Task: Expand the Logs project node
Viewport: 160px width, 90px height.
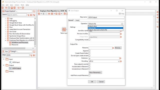Action: [5, 18]
